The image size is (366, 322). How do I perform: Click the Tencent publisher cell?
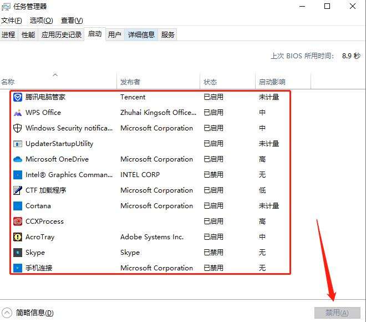coord(133,97)
